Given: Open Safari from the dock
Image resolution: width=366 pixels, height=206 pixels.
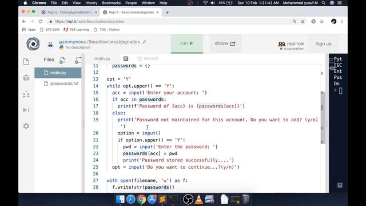Looking at the screenshot, I should tap(131, 199).
